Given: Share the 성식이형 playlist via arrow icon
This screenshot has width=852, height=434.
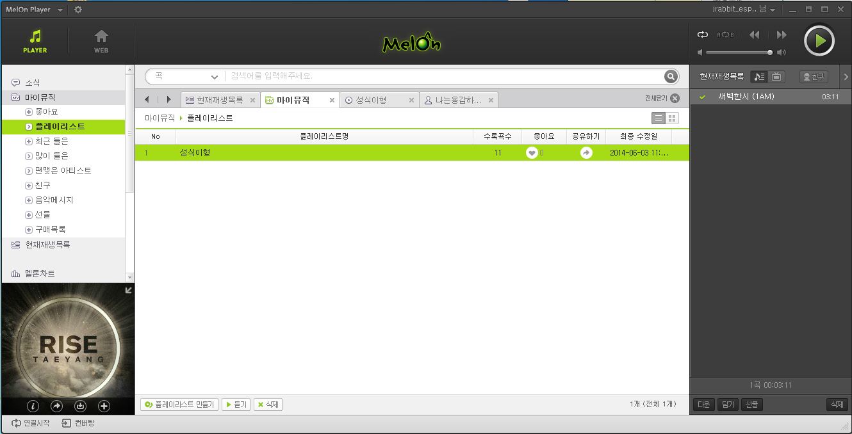Looking at the screenshot, I should tap(586, 153).
